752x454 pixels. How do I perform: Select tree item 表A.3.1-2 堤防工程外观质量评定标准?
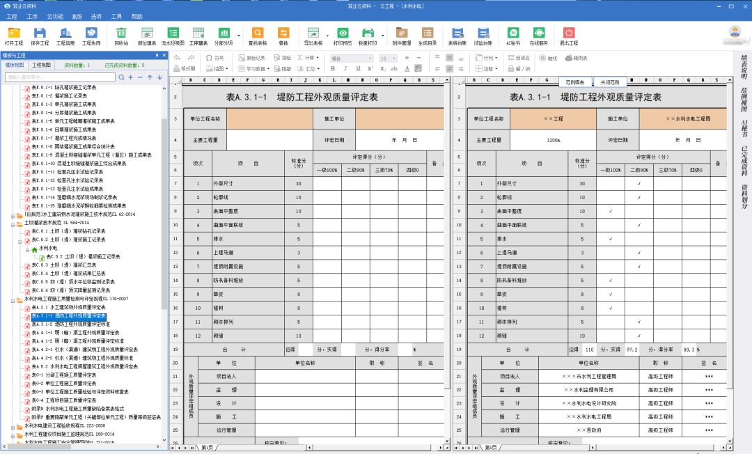tap(70, 324)
